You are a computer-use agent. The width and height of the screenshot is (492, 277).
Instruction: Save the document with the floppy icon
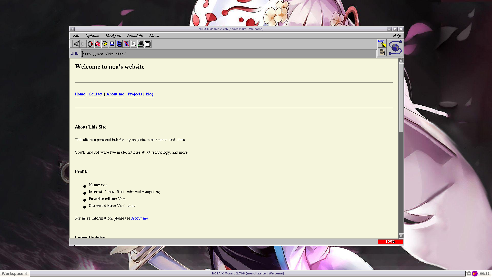(112, 44)
